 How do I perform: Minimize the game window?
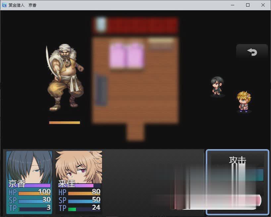[x=233, y=5]
